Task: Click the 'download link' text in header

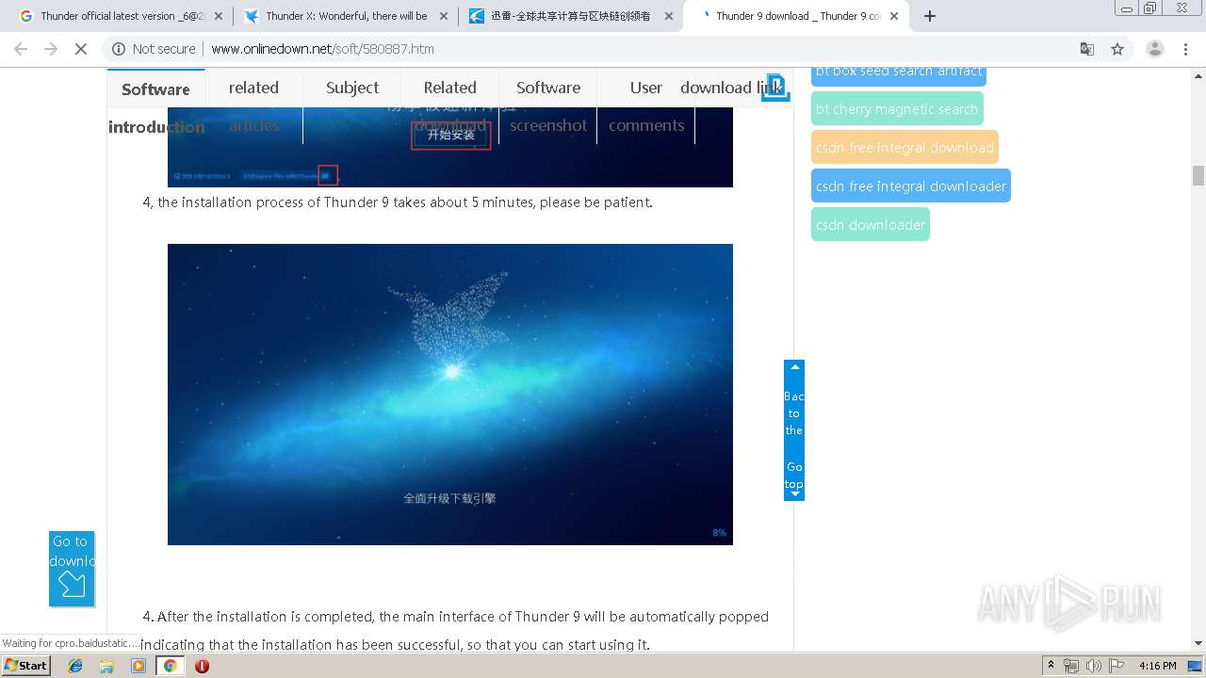Action: click(x=730, y=88)
